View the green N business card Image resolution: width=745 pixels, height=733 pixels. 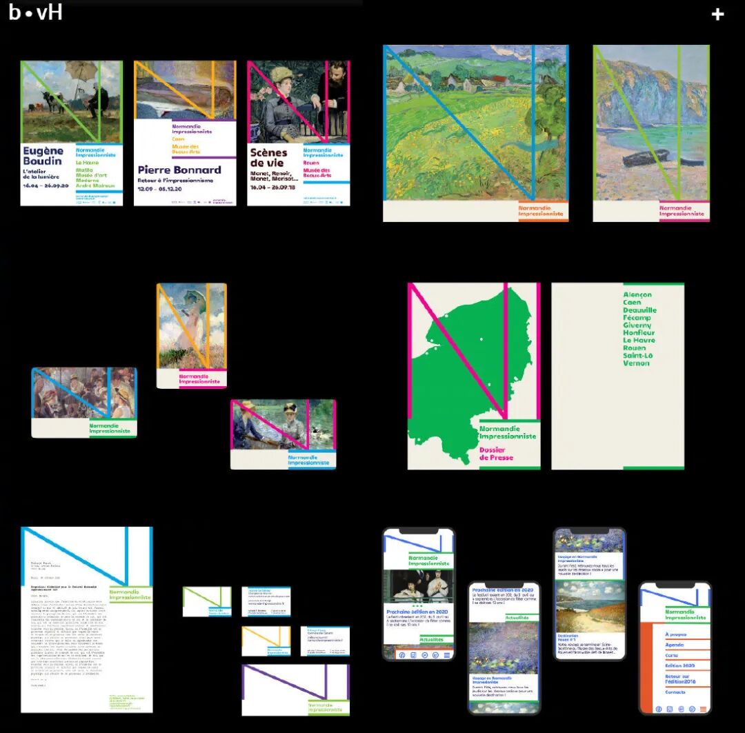(x=207, y=601)
